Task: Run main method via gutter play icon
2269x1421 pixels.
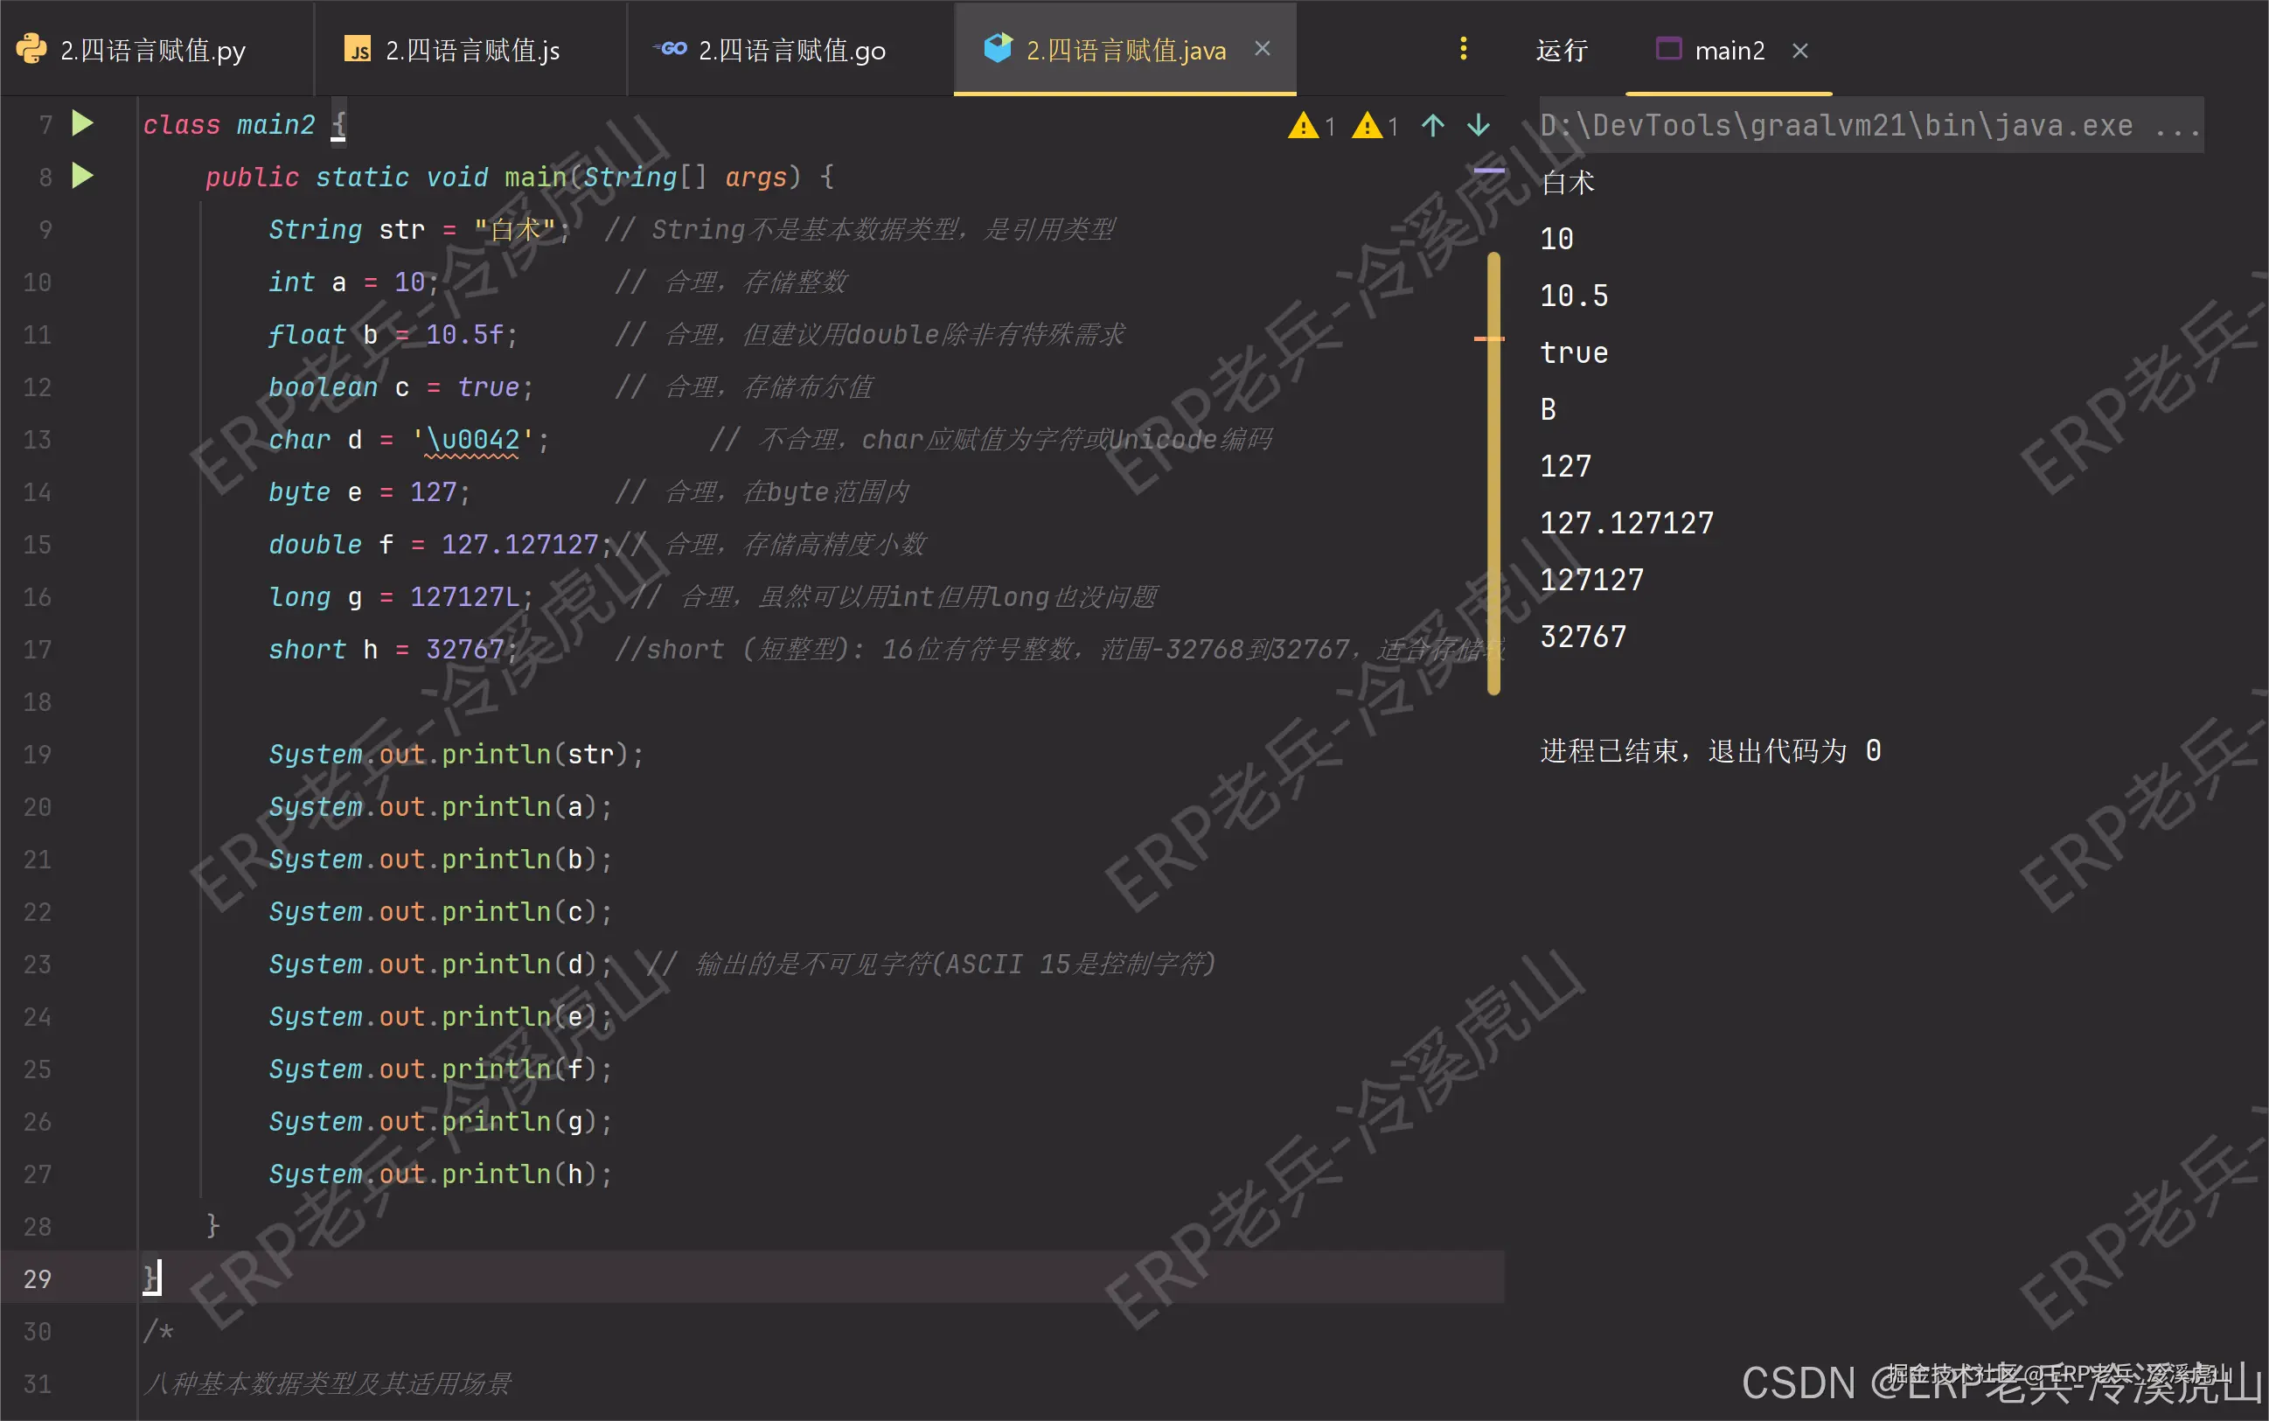Action: pos(83,176)
